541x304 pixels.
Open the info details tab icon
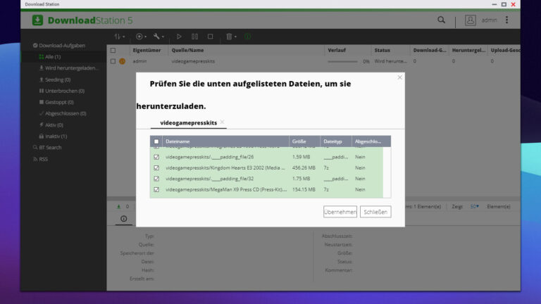point(123,219)
